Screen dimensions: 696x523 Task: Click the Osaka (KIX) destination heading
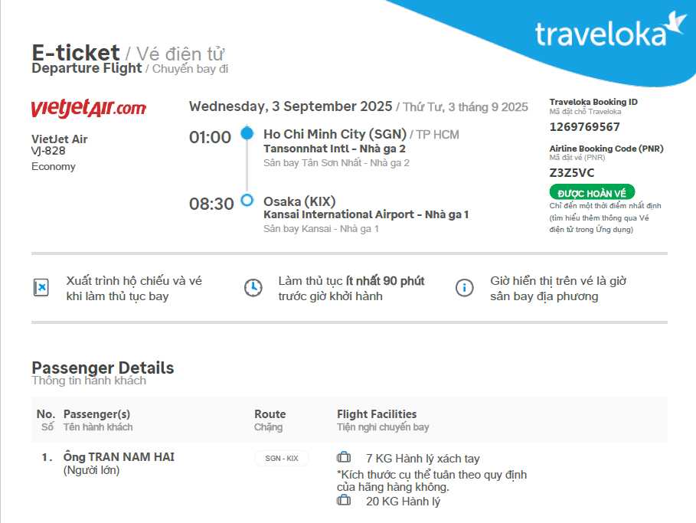(x=299, y=201)
